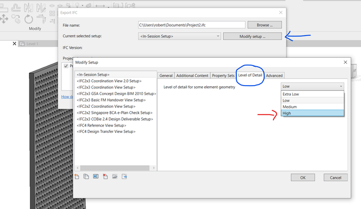Select the Mirror Draw Axis tool
The width and height of the screenshot is (361, 209).
click(x=41, y=8)
